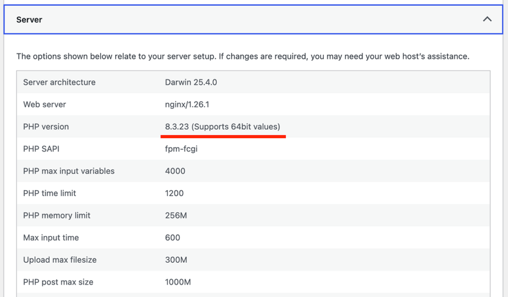Click the server setup description paragraph

click(243, 56)
